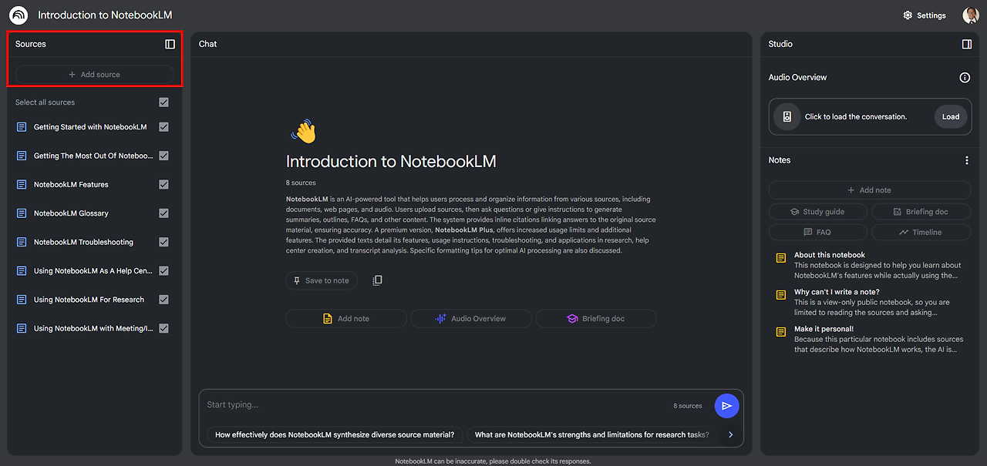
Task: Generate a Study guide
Action: (818, 212)
